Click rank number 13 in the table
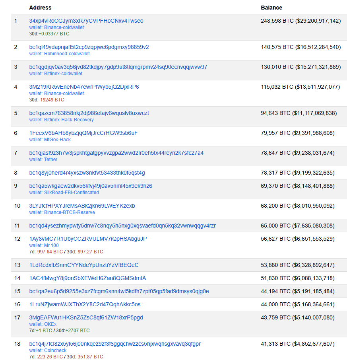This screenshot has width=347, height=362. point(17,265)
